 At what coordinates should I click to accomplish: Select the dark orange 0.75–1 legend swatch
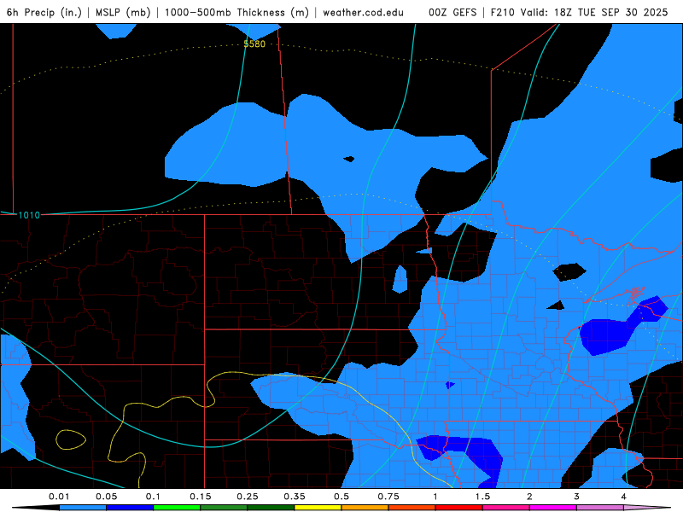pyautogui.click(x=412, y=508)
